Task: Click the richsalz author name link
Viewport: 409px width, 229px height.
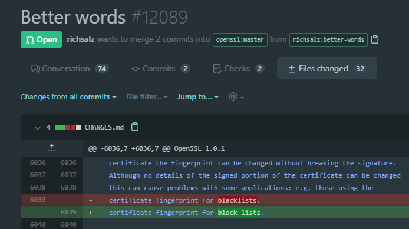Action: [81, 39]
